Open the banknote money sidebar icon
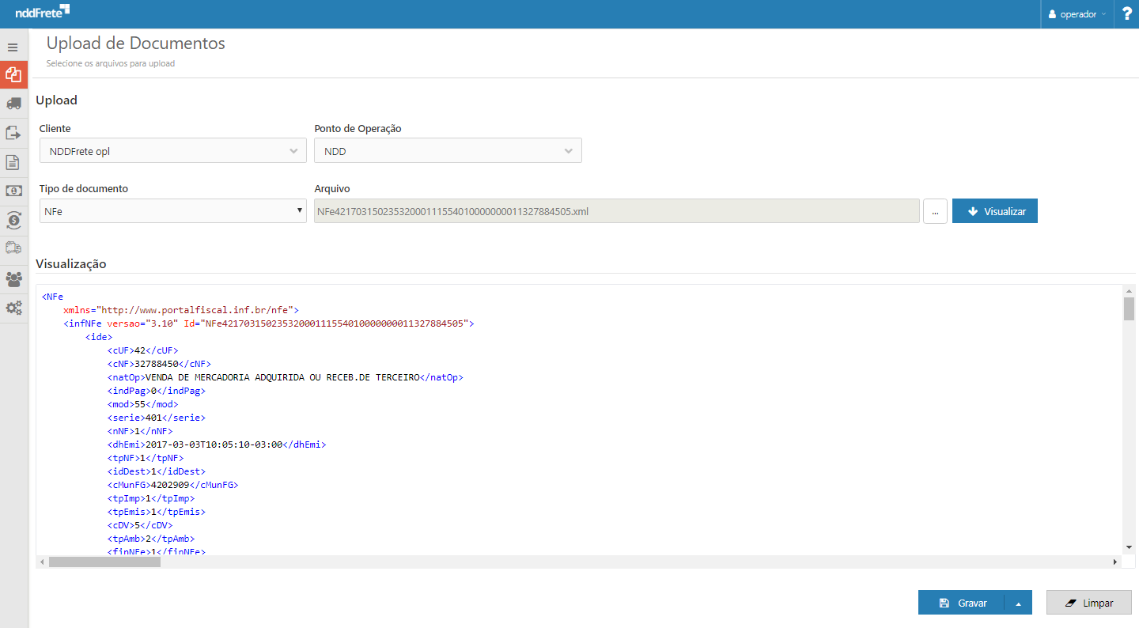The width and height of the screenshot is (1139, 628). 13,191
